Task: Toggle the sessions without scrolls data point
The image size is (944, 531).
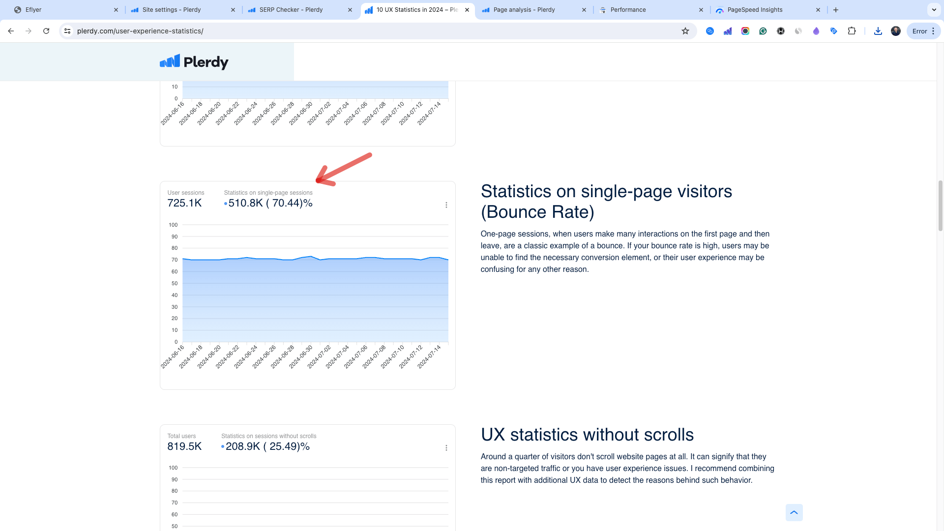Action: tap(224, 446)
